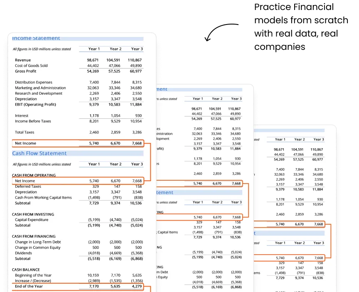
Task: Select Deferred Taxes Year 1 value 329, front sheet
Action: (x=96, y=186)
